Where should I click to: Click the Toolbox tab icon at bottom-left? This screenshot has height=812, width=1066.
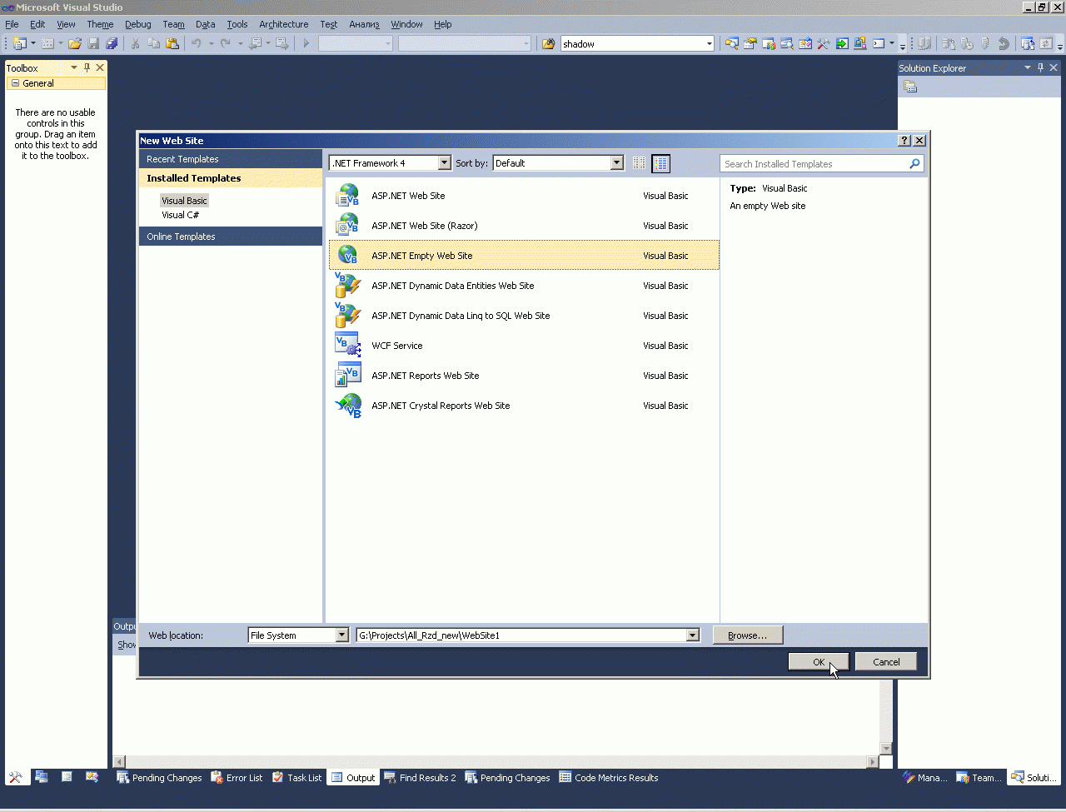(x=16, y=777)
